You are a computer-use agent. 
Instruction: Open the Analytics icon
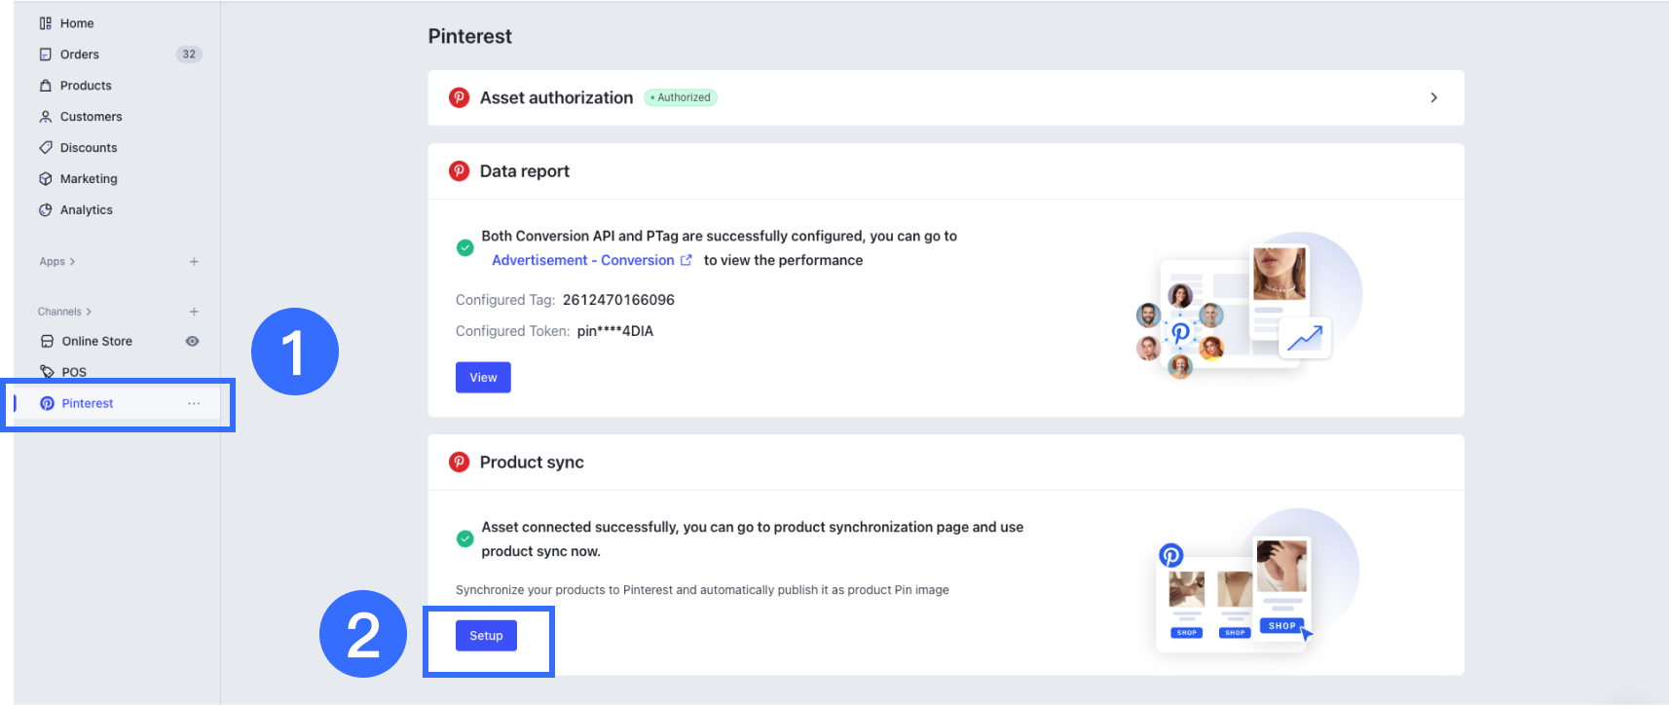(46, 209)
